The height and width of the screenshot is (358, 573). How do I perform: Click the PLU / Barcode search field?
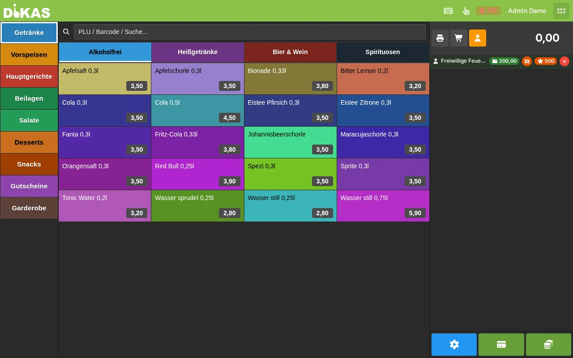[x=250, y=32]
